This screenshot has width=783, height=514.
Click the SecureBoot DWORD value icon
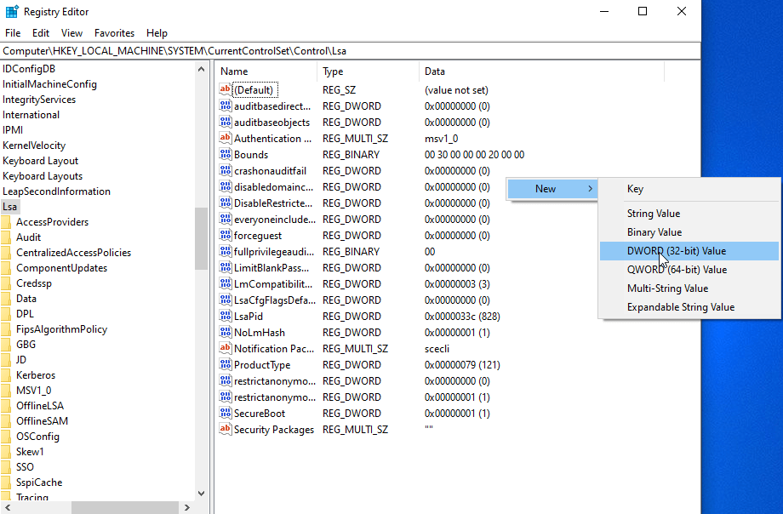point(226,414)
